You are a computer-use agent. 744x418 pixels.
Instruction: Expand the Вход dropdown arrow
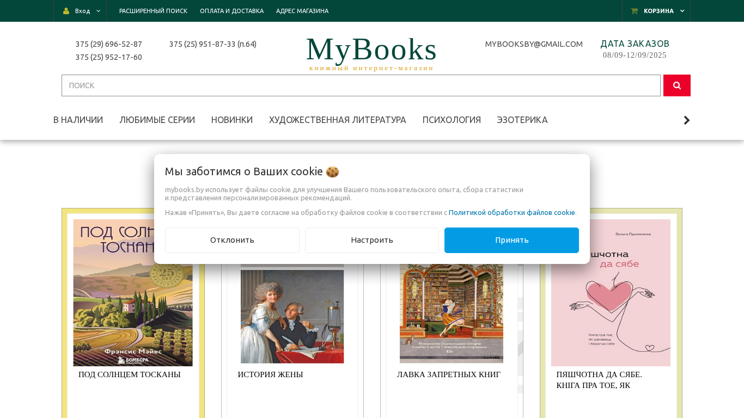[x=99, y=11]
